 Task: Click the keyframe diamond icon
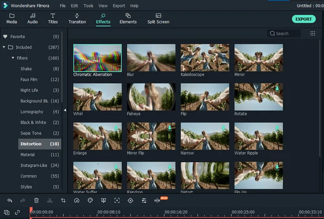pyautogui.click(x=131, y=201)
